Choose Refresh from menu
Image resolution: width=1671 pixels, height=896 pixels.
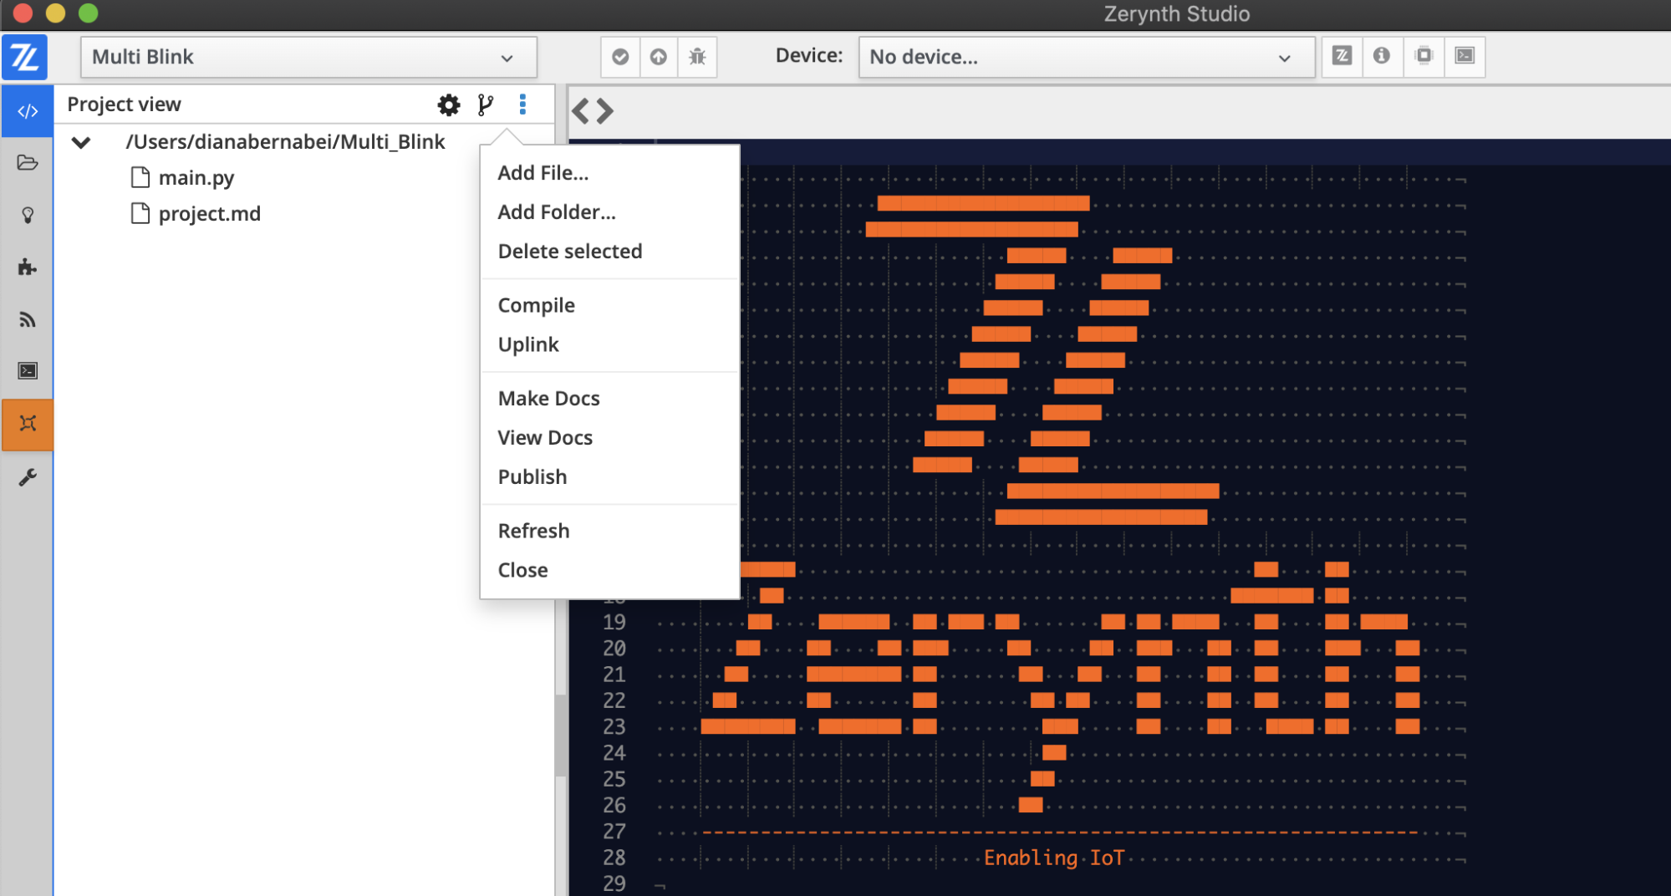pyautogui.click(x=533, y=531)
